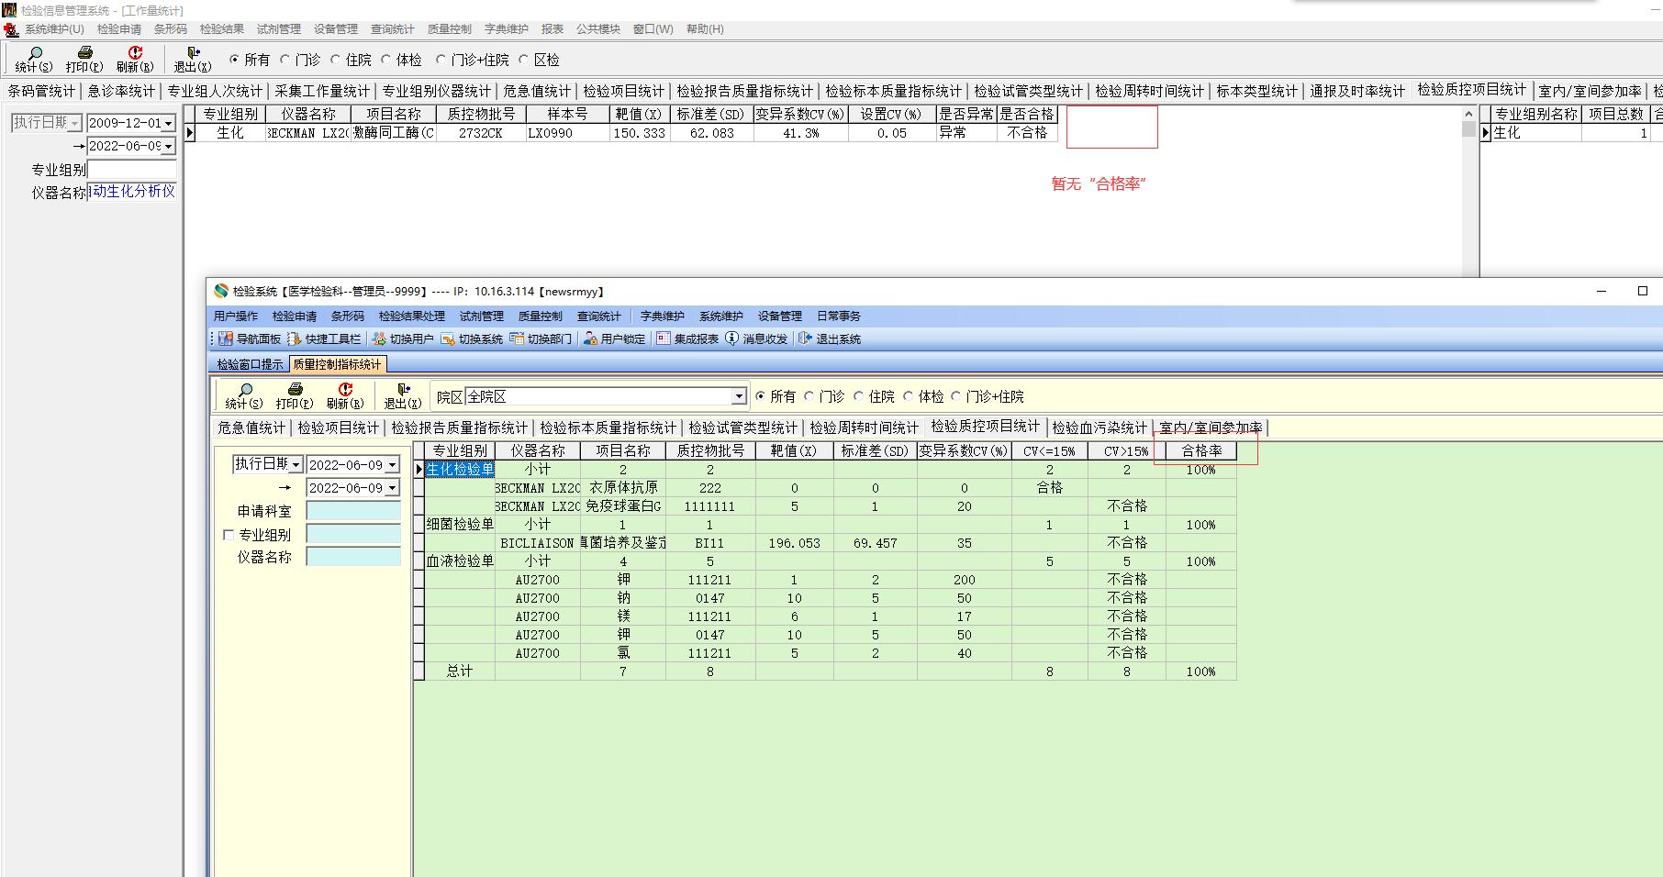
Task: Select 体检 radio in back 工作量统计 window
Action: [386, 60]
